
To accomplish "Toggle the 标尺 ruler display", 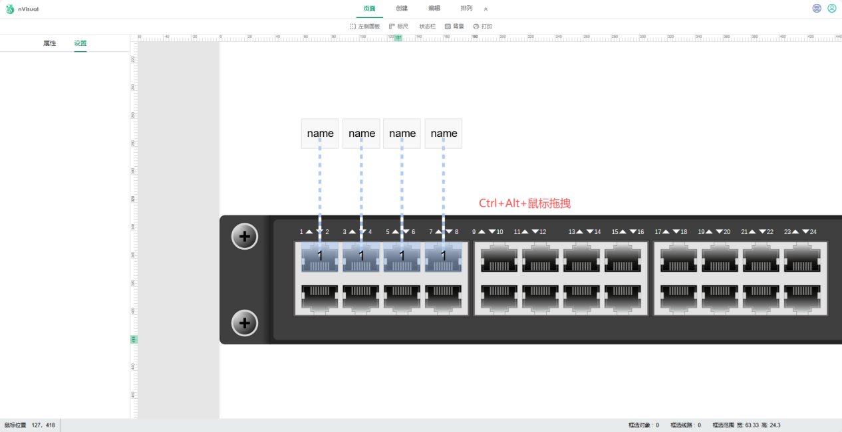I will (398, 27).
